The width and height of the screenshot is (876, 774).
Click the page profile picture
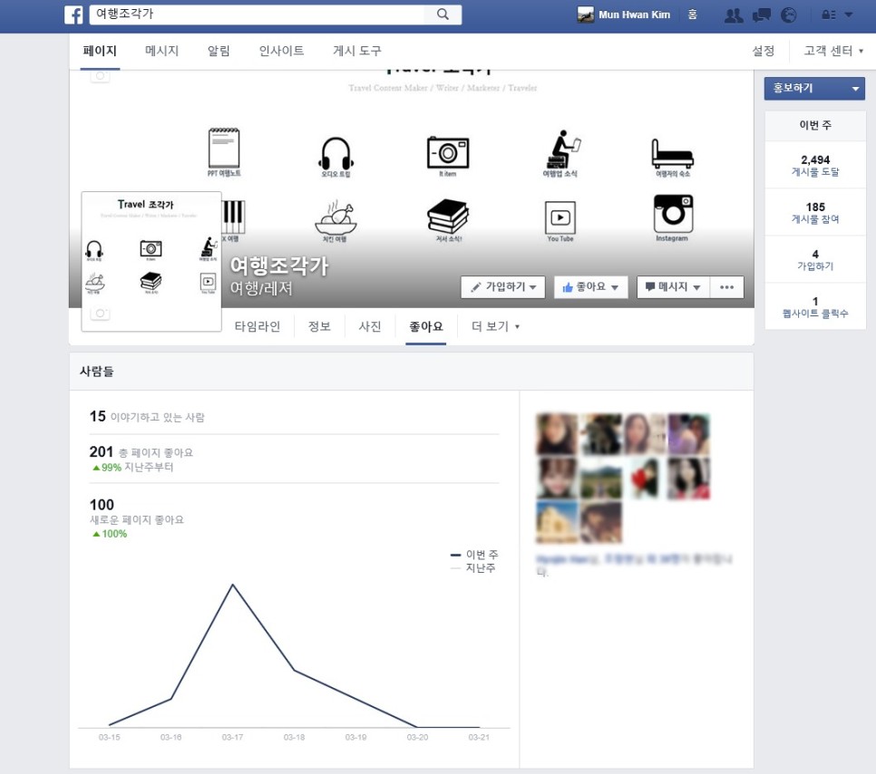(151, 261)
